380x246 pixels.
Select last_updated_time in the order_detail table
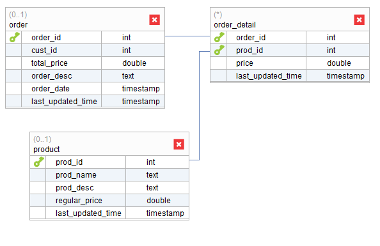[x=269, y=76]
